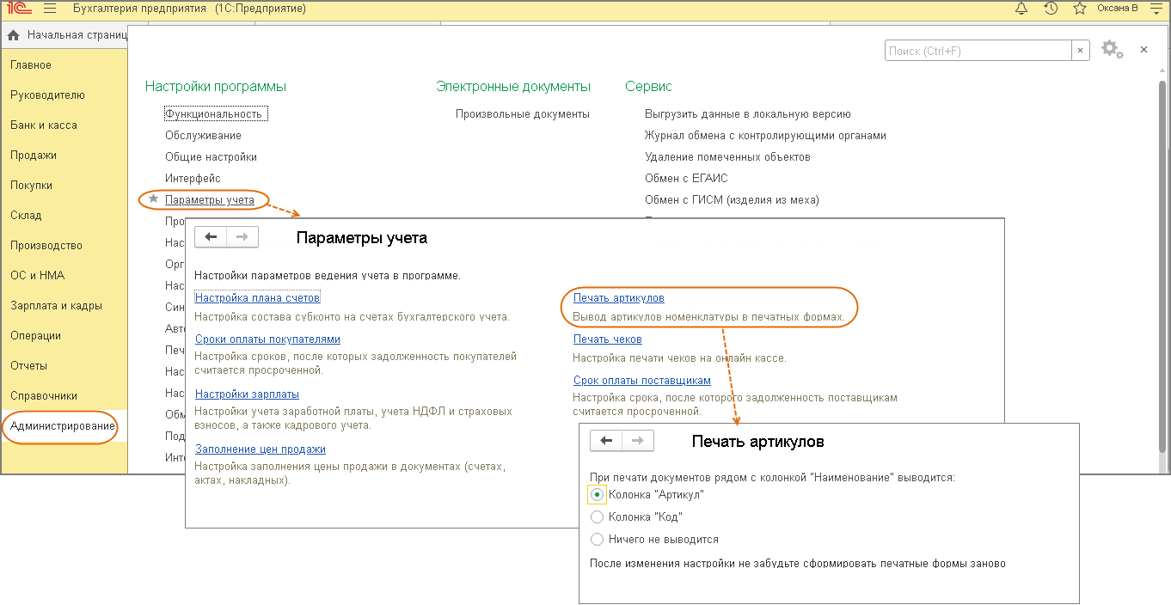Open Сроки оплаты покупателями link
The width and height of the screenshot is (1171, 605).
click(x=267, y=339)
